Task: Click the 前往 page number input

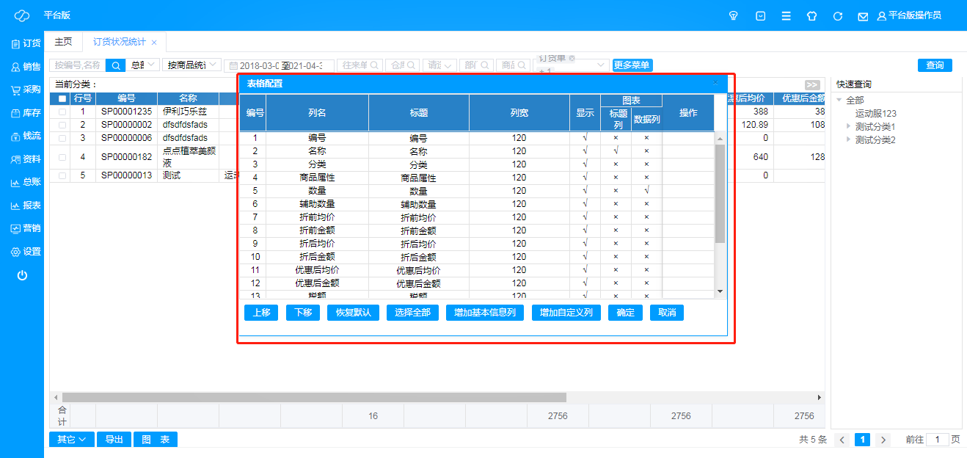Action: pos(937,440)
